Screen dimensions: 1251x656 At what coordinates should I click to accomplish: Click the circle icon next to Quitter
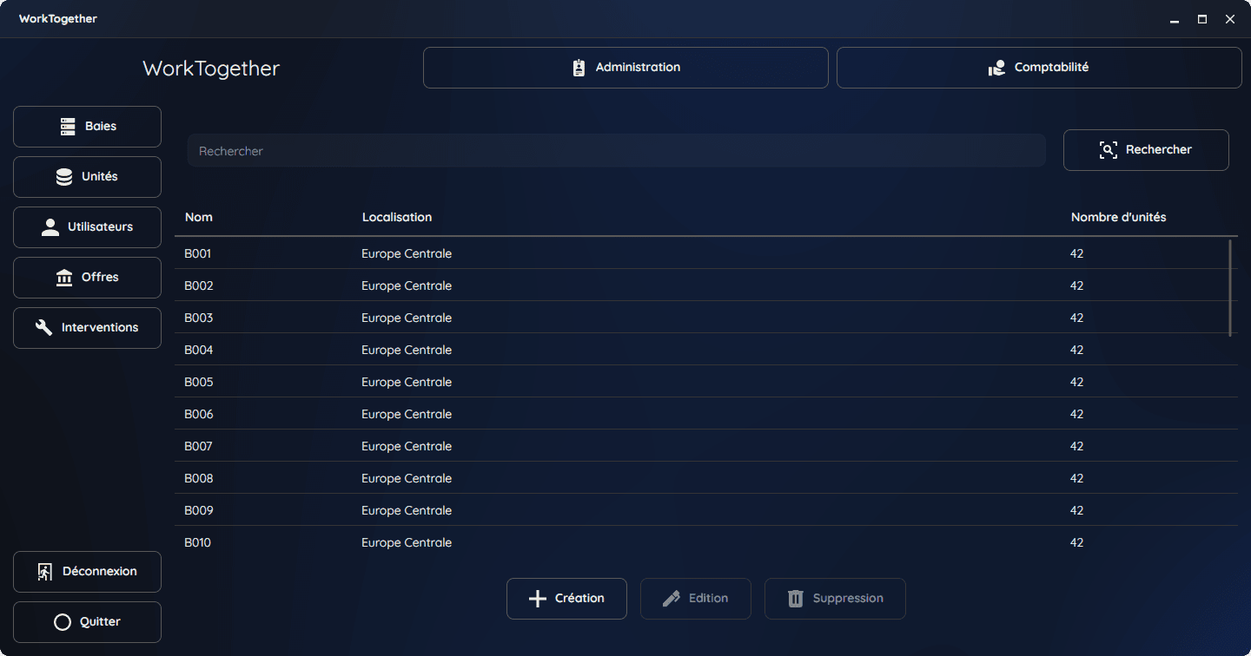(62, 622)
